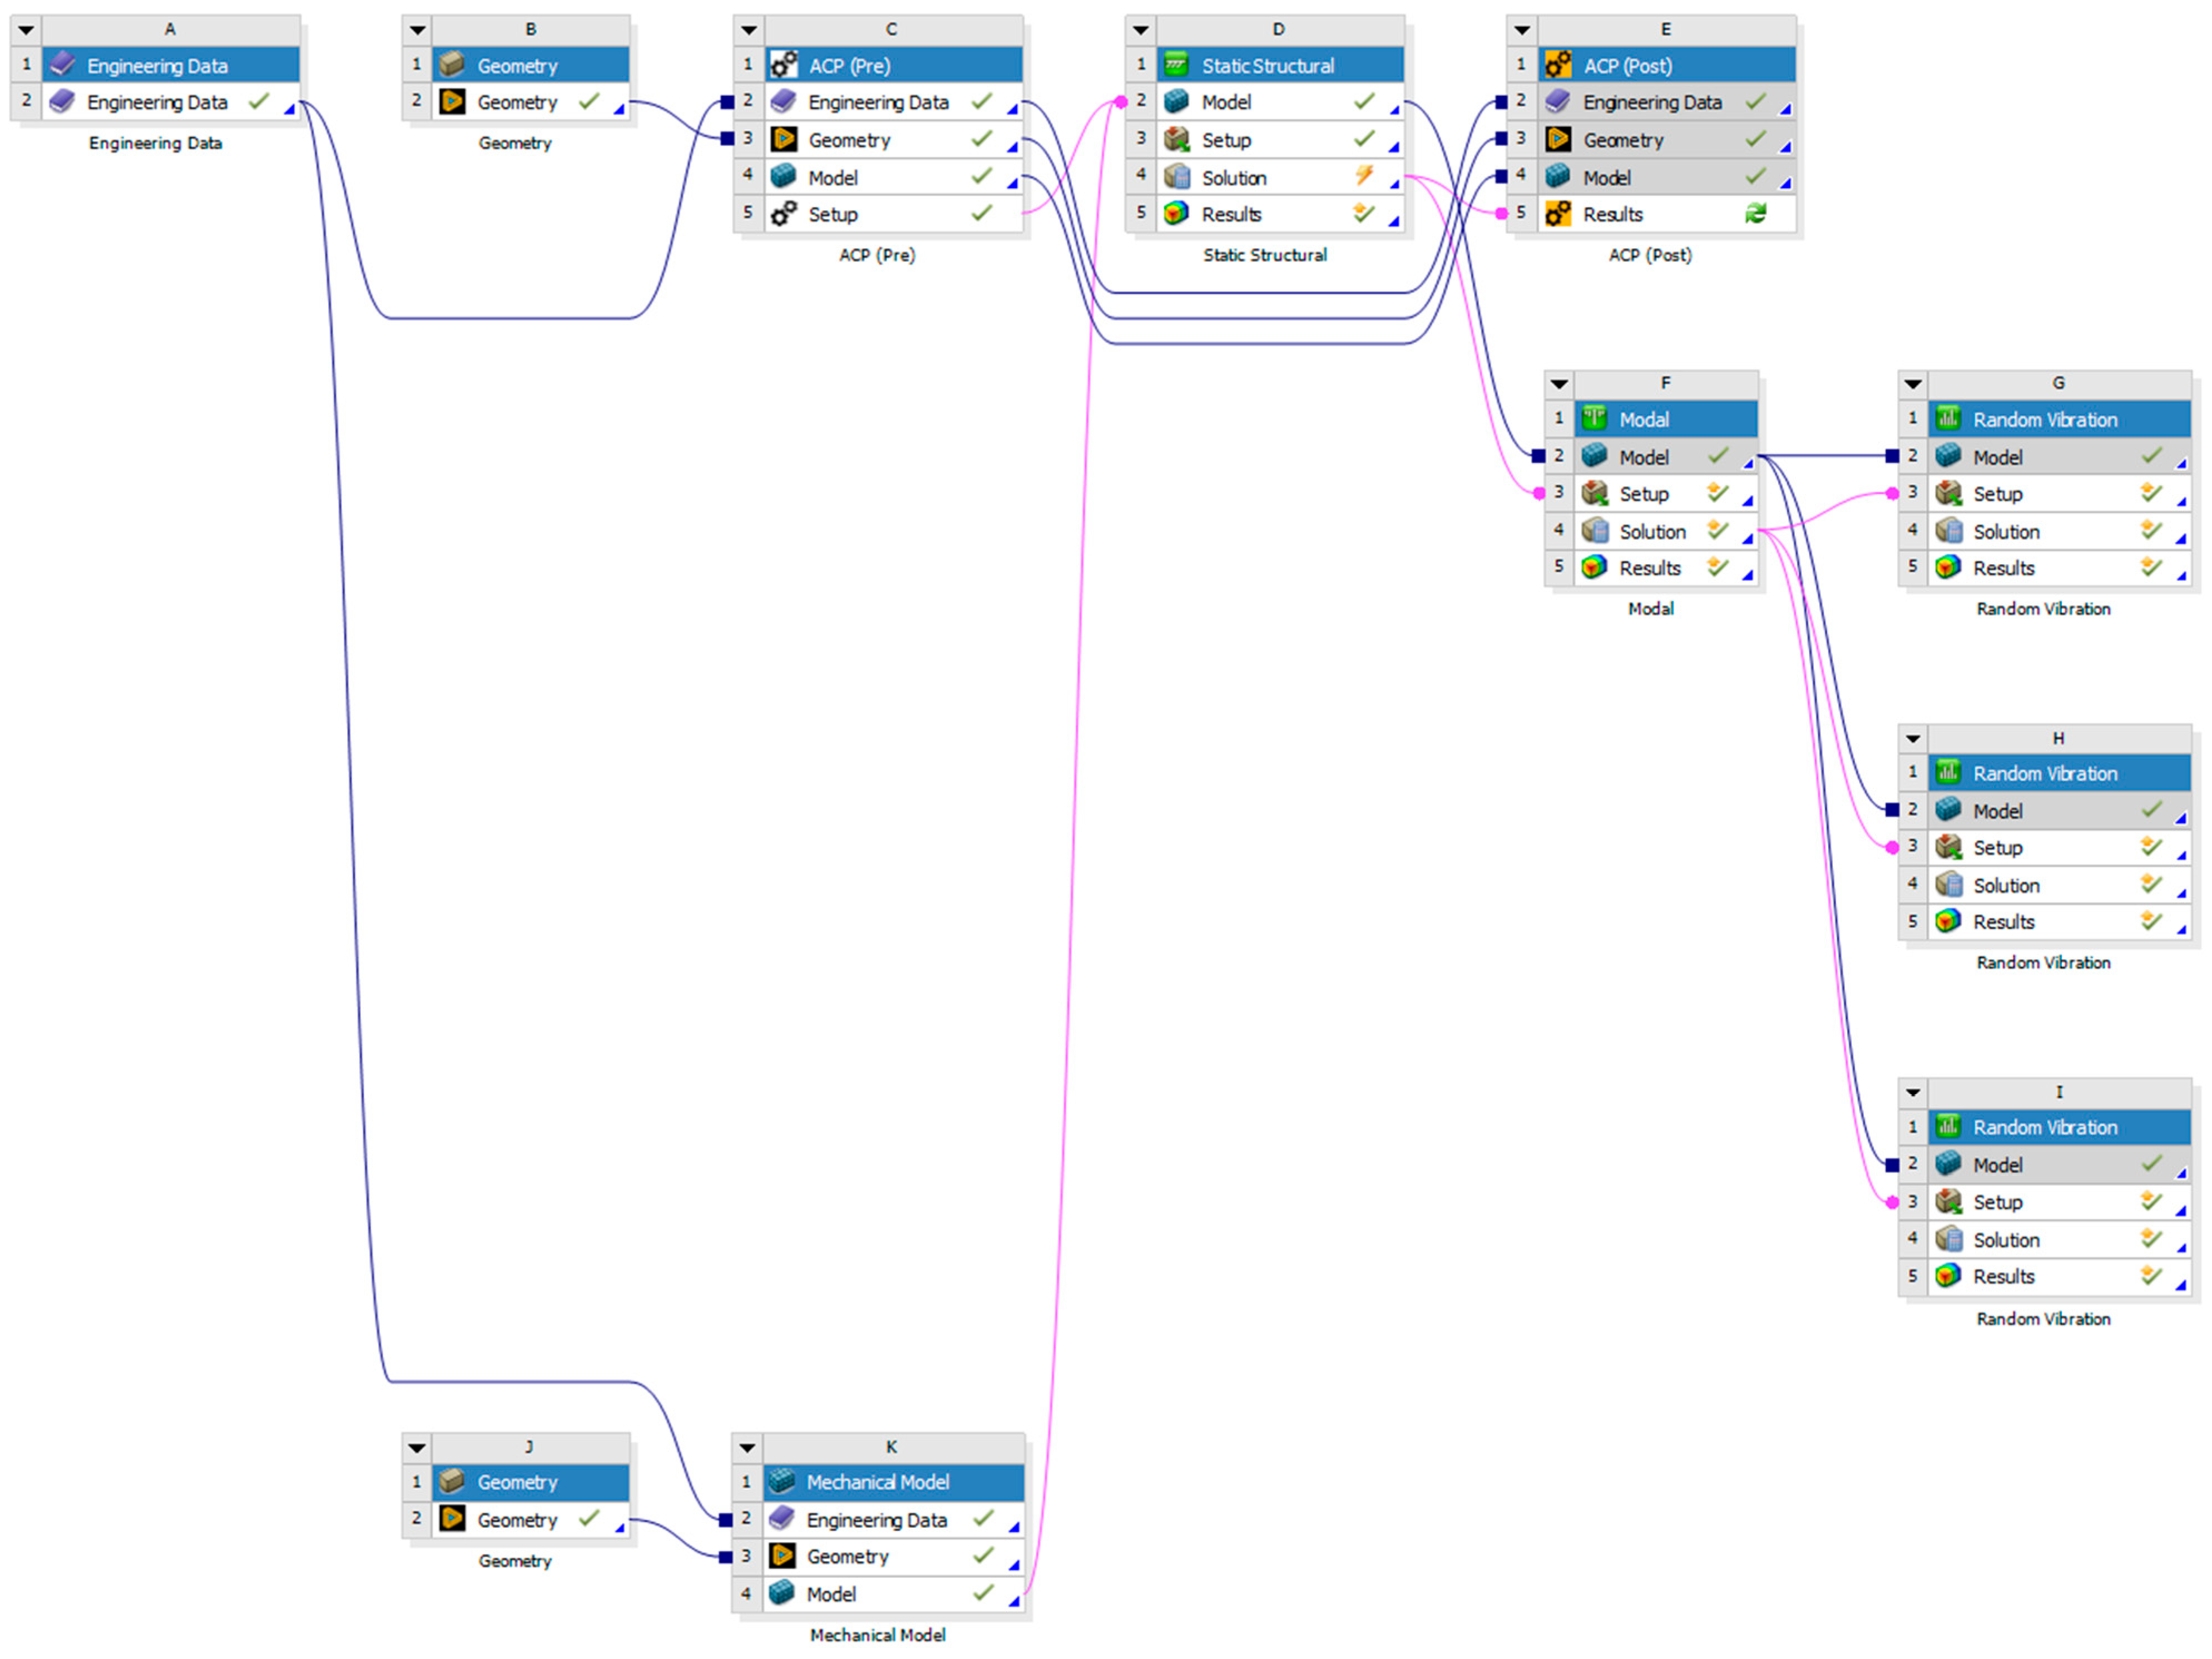Click the Solution cell icon in Static Structural
This screenshot has width=2212, height=1659.
pyautogui.click(x=1176, y=177)
